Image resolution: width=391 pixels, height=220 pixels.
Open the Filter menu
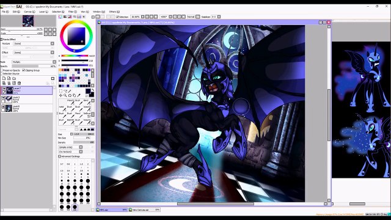72,12
